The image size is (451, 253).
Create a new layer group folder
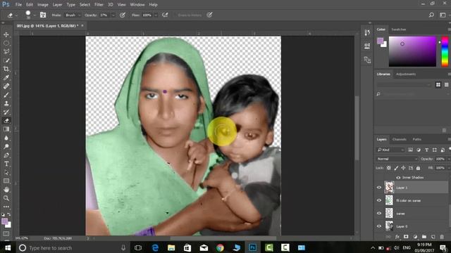[424, 237]
